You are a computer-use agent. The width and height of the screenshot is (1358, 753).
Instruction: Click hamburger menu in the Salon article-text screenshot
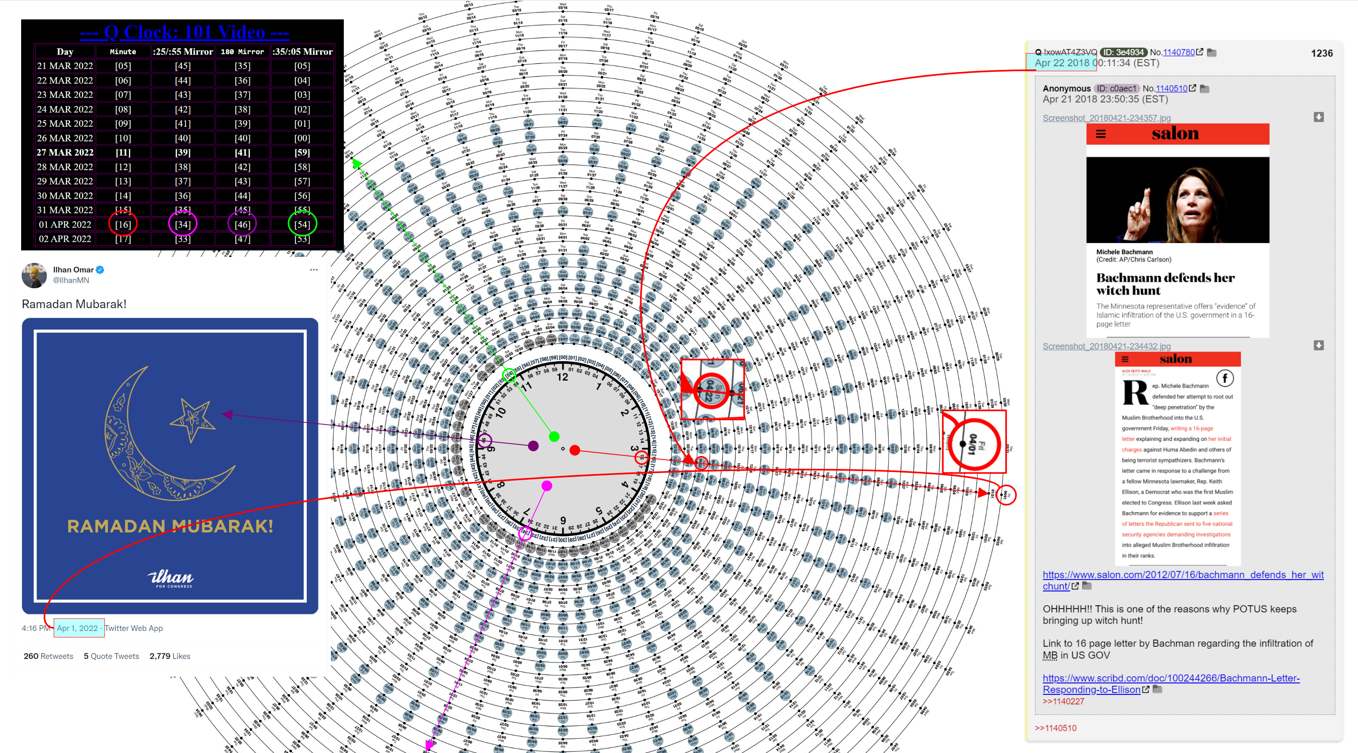(x=1125, y=359)
